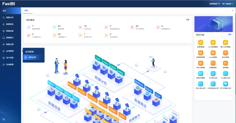The image size is (236, 123).
Task: Launch the SQL整合任务 icon
Action: pyautogui.click(x=213, y=73)
